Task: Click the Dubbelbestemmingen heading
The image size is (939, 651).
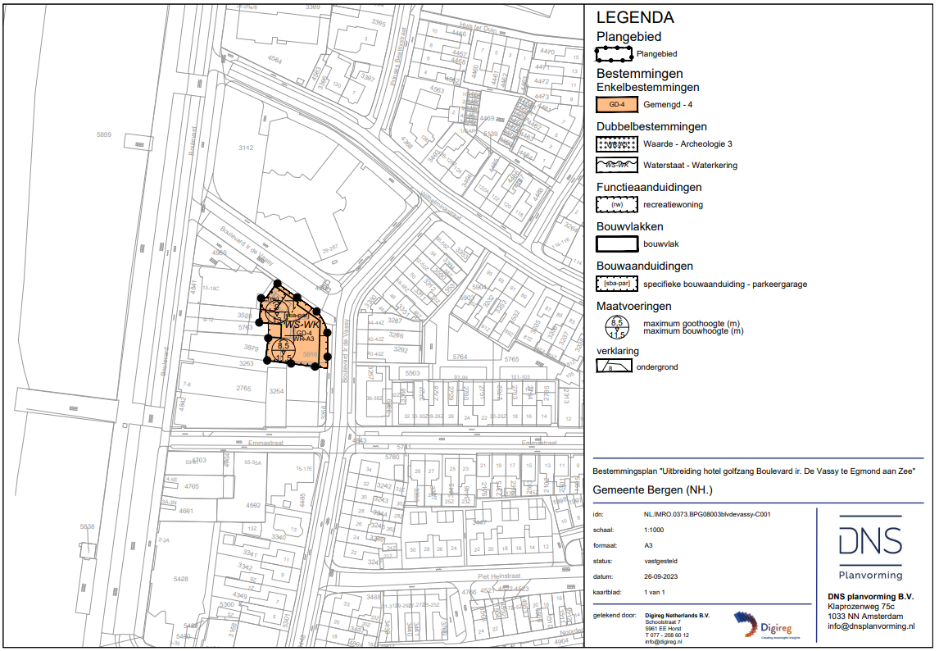Action: click(x=651, y=126)
